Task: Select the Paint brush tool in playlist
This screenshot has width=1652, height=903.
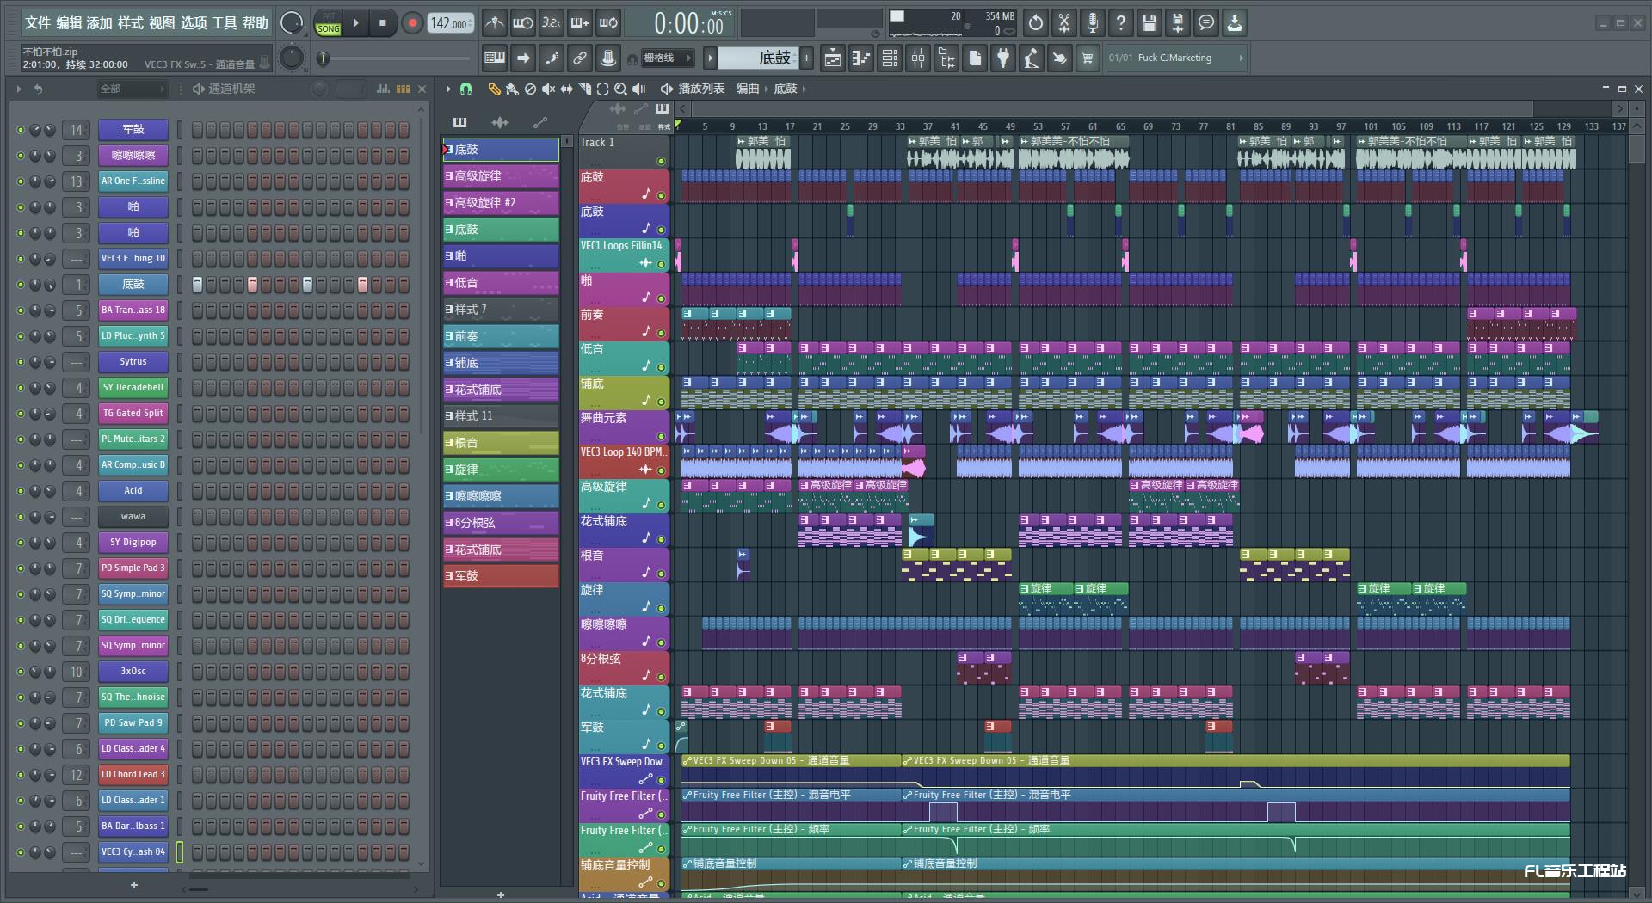Action: click(x=512, y=89)
